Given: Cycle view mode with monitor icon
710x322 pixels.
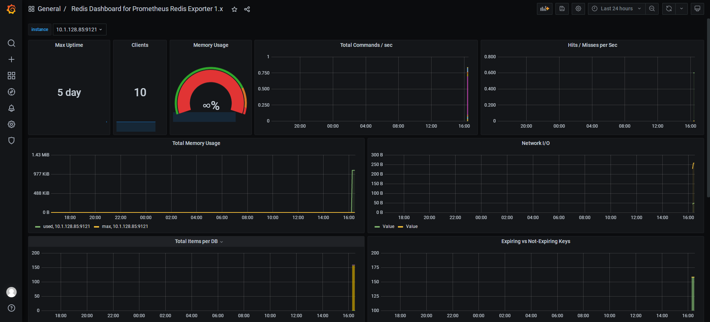Looking at the screenshot, I should [x=697, y=9].
